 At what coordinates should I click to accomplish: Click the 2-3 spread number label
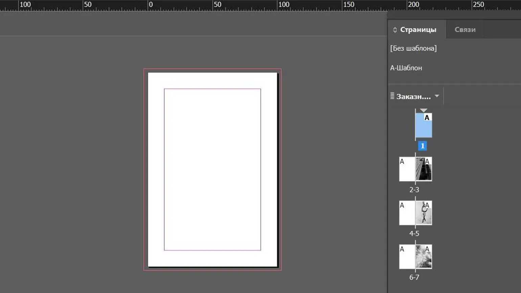pyautogui.click(x=414, y=190)
